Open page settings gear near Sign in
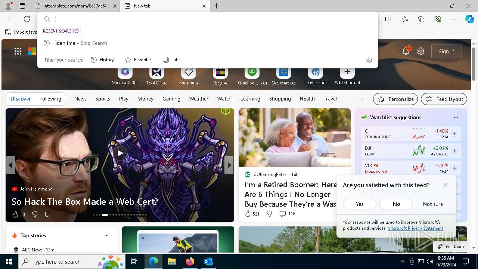This screenshot has height=269, width=478. [x=421, y=51]
